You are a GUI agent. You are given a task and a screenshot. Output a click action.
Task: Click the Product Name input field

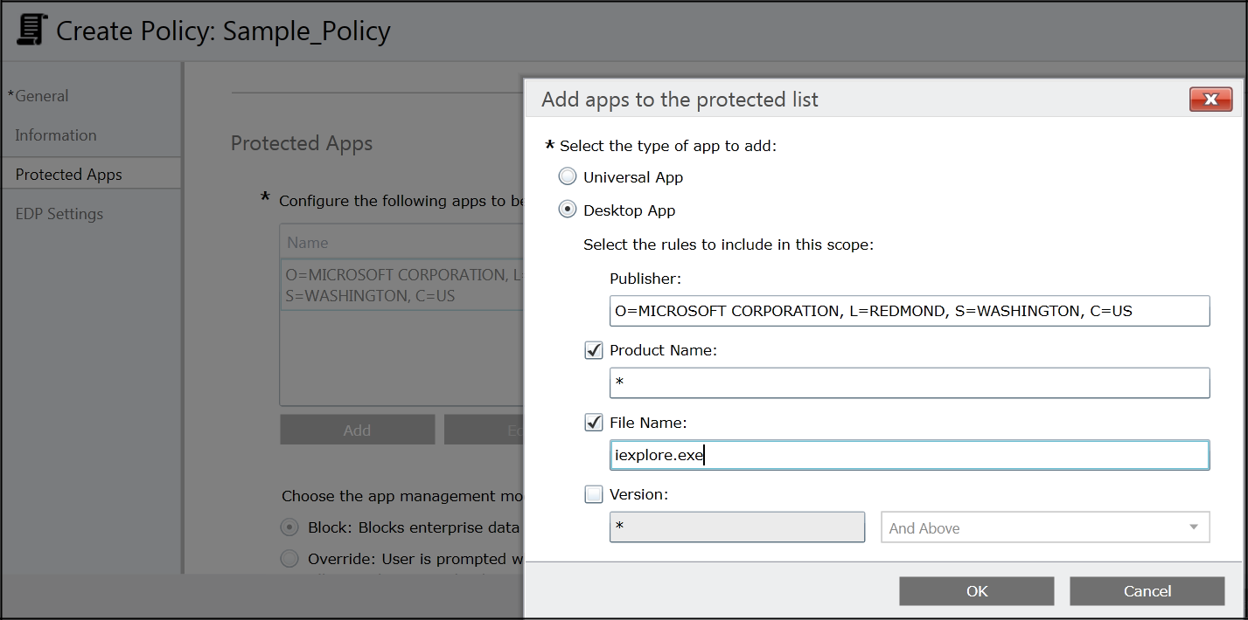click(x=909, y=383)
